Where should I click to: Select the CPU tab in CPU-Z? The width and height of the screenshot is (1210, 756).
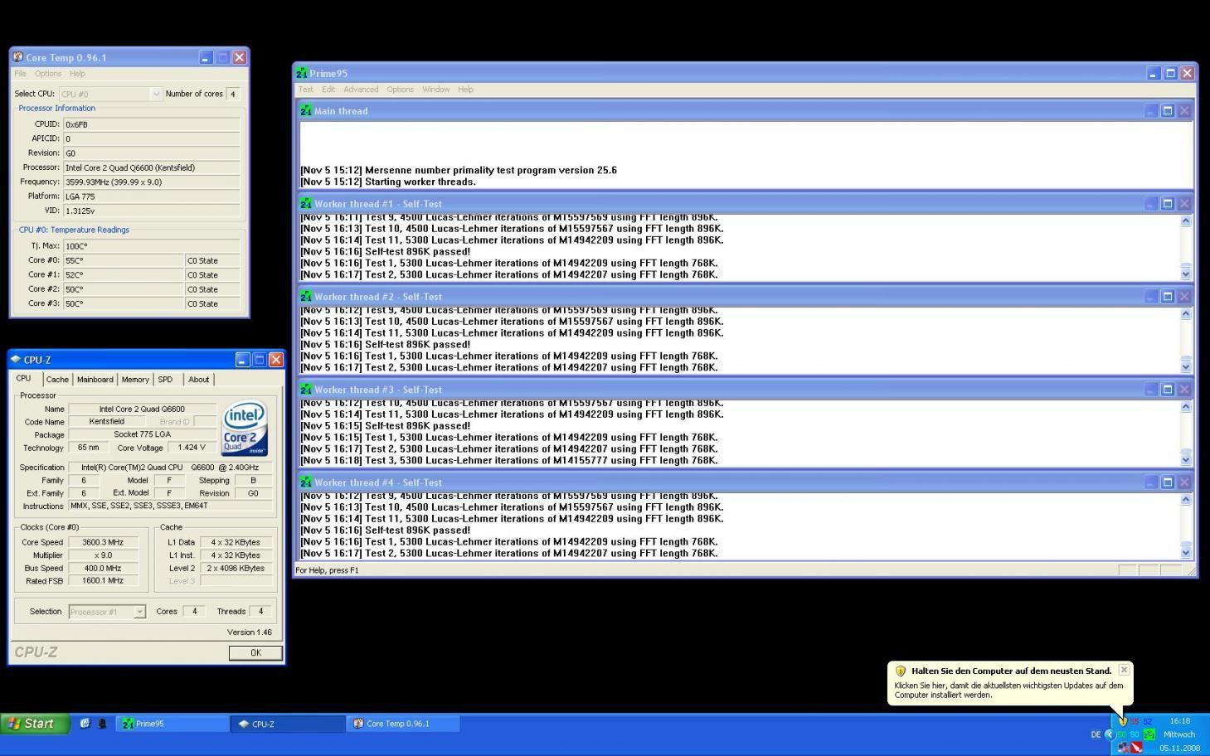(x=23, y=378)
